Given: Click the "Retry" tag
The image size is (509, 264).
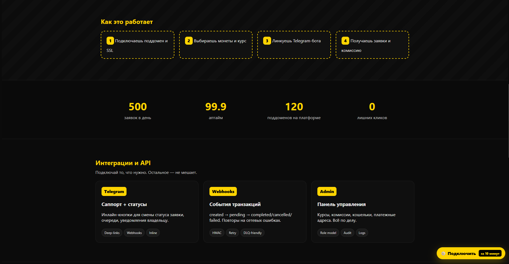Looking at the screenshot, I should click(233, 233).
